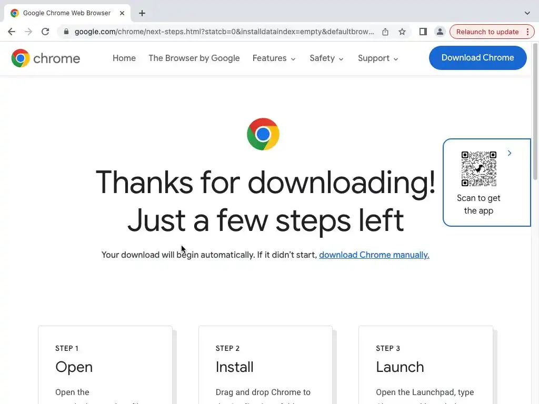The height and width of the screenshot is (404, 539).
Task: Click the chrome logo in site header
Action: pyautogui.click(x=45, y=58)
